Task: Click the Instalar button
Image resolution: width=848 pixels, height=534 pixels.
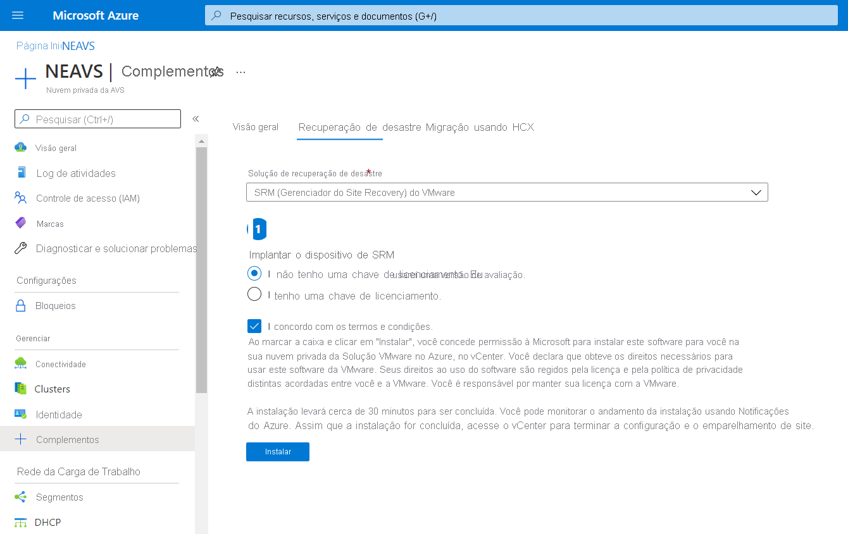Action: pos(278,452)
